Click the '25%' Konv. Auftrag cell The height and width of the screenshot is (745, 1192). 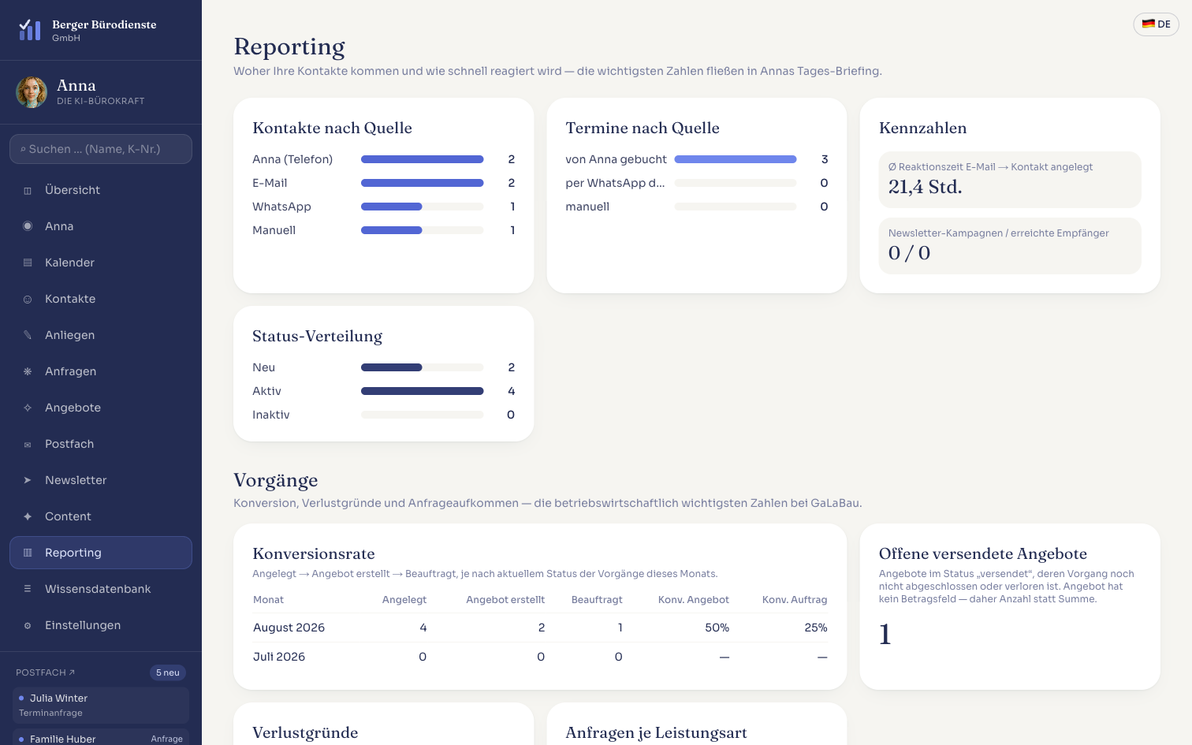tap(816, 628)
